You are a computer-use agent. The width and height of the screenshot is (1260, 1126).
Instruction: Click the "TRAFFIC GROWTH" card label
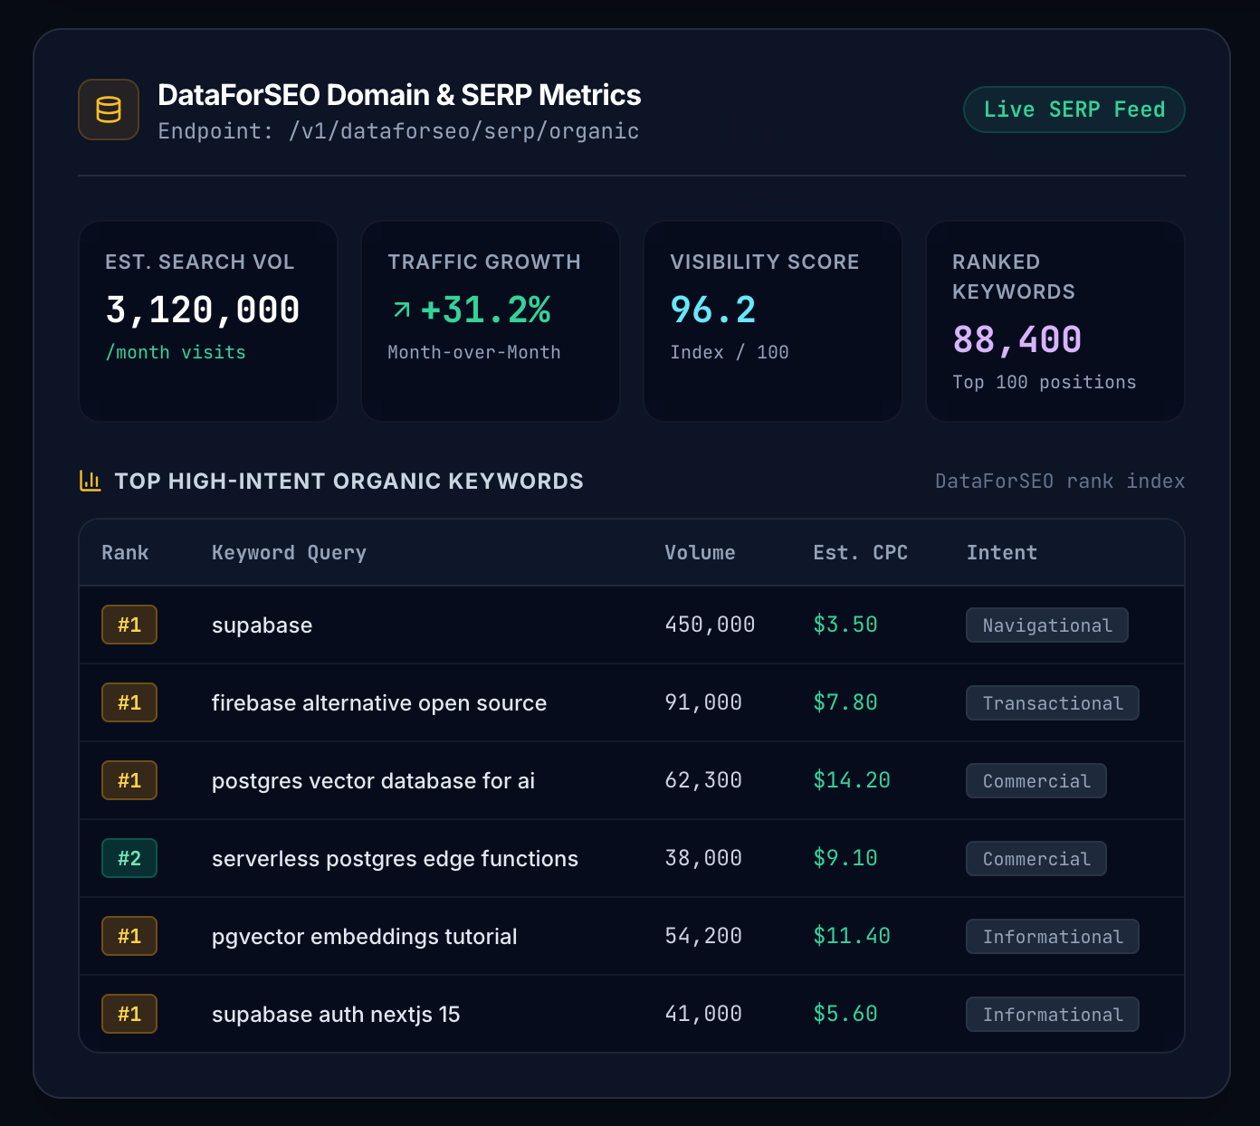tap(484, 262)
